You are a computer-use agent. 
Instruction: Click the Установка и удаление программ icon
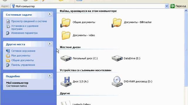pyautogui.click(x=8, y=26)
